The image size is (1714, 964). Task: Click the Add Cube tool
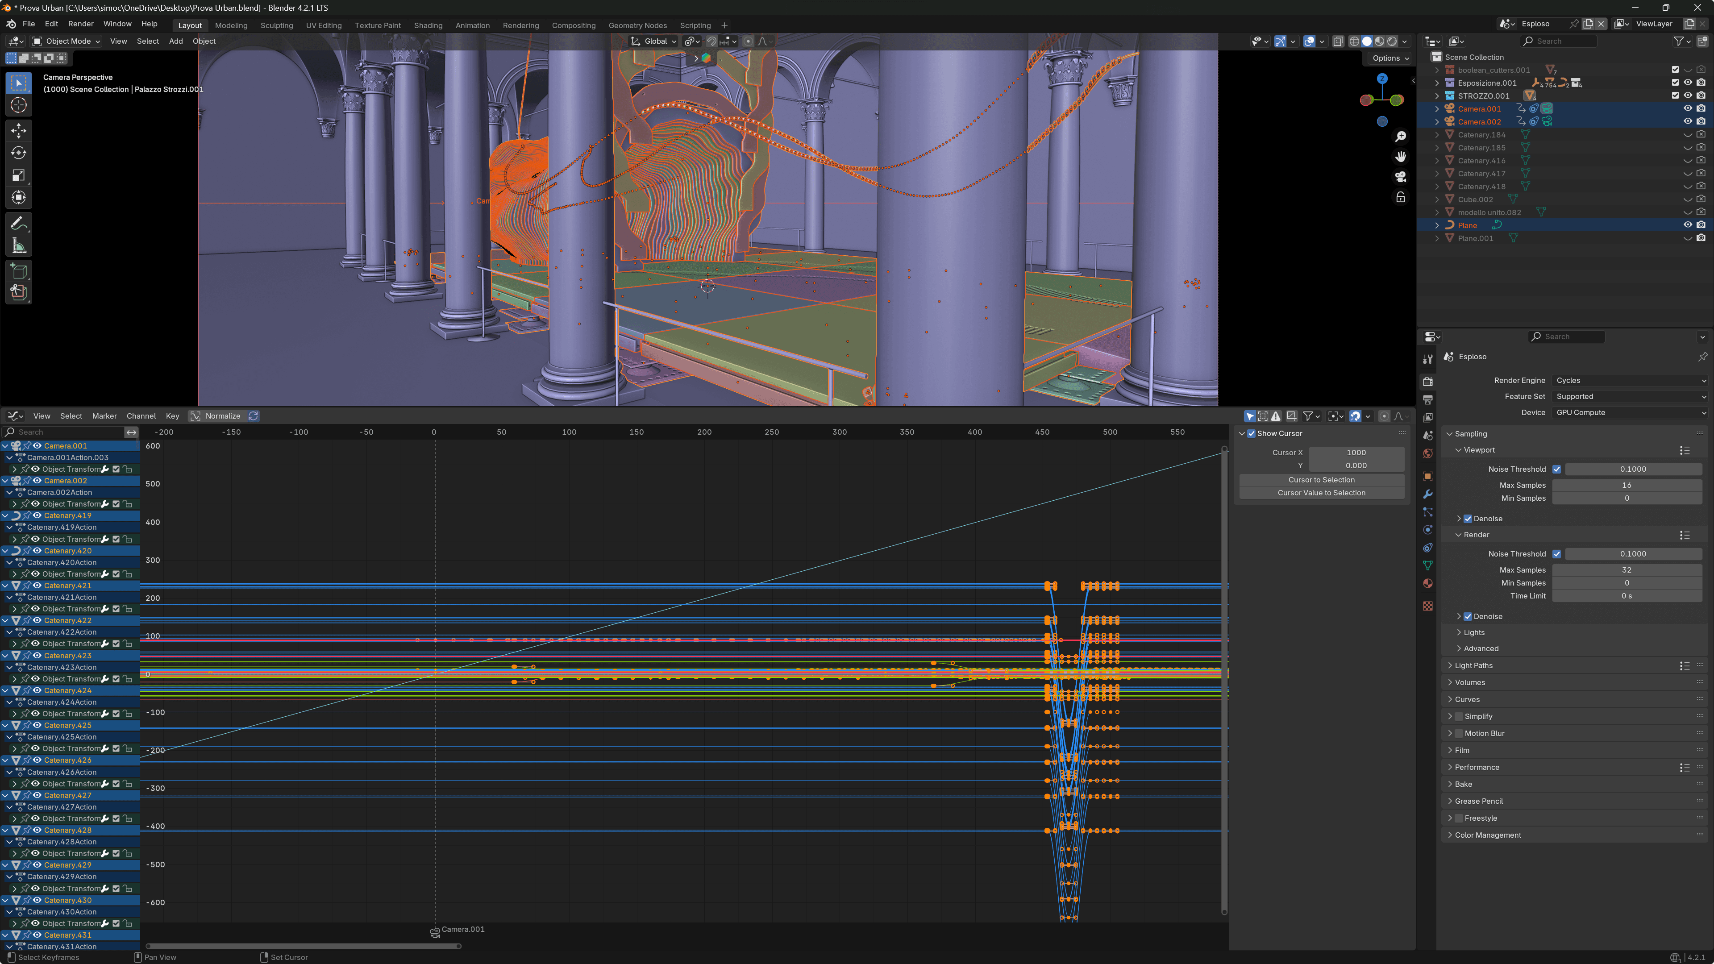pyautogui.click(x=19, y=271)
